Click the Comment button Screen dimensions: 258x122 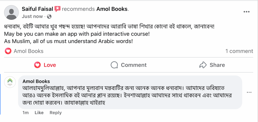128,65
